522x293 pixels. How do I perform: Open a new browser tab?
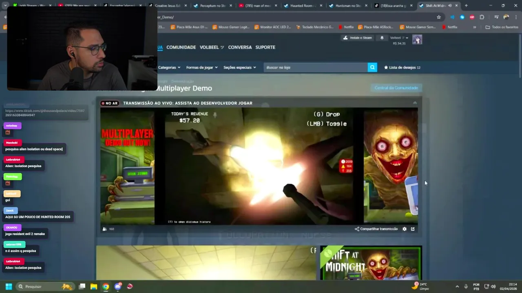[466, 6]
